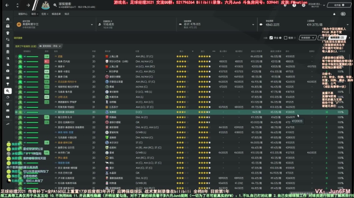The width and height of the screenshot is (354, 198).
Task: Tick the select circle on AM (L) row
Action: coord(16,97)
